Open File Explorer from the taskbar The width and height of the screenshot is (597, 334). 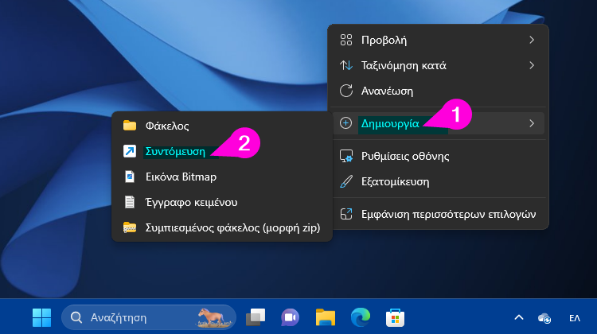[326, 317]
